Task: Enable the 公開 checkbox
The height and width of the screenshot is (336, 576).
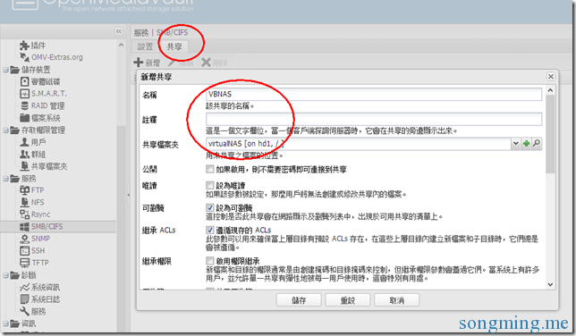Action: point(209,169)
